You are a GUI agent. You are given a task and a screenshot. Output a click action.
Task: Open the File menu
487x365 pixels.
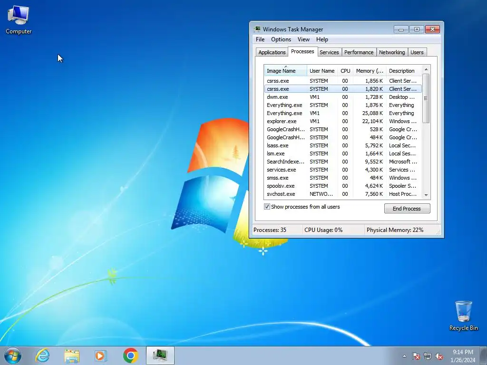tap(260, 39)
